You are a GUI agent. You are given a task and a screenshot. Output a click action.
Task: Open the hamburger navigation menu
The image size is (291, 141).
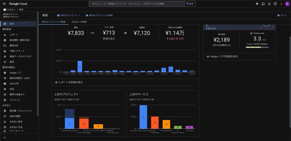pos(4,4)
